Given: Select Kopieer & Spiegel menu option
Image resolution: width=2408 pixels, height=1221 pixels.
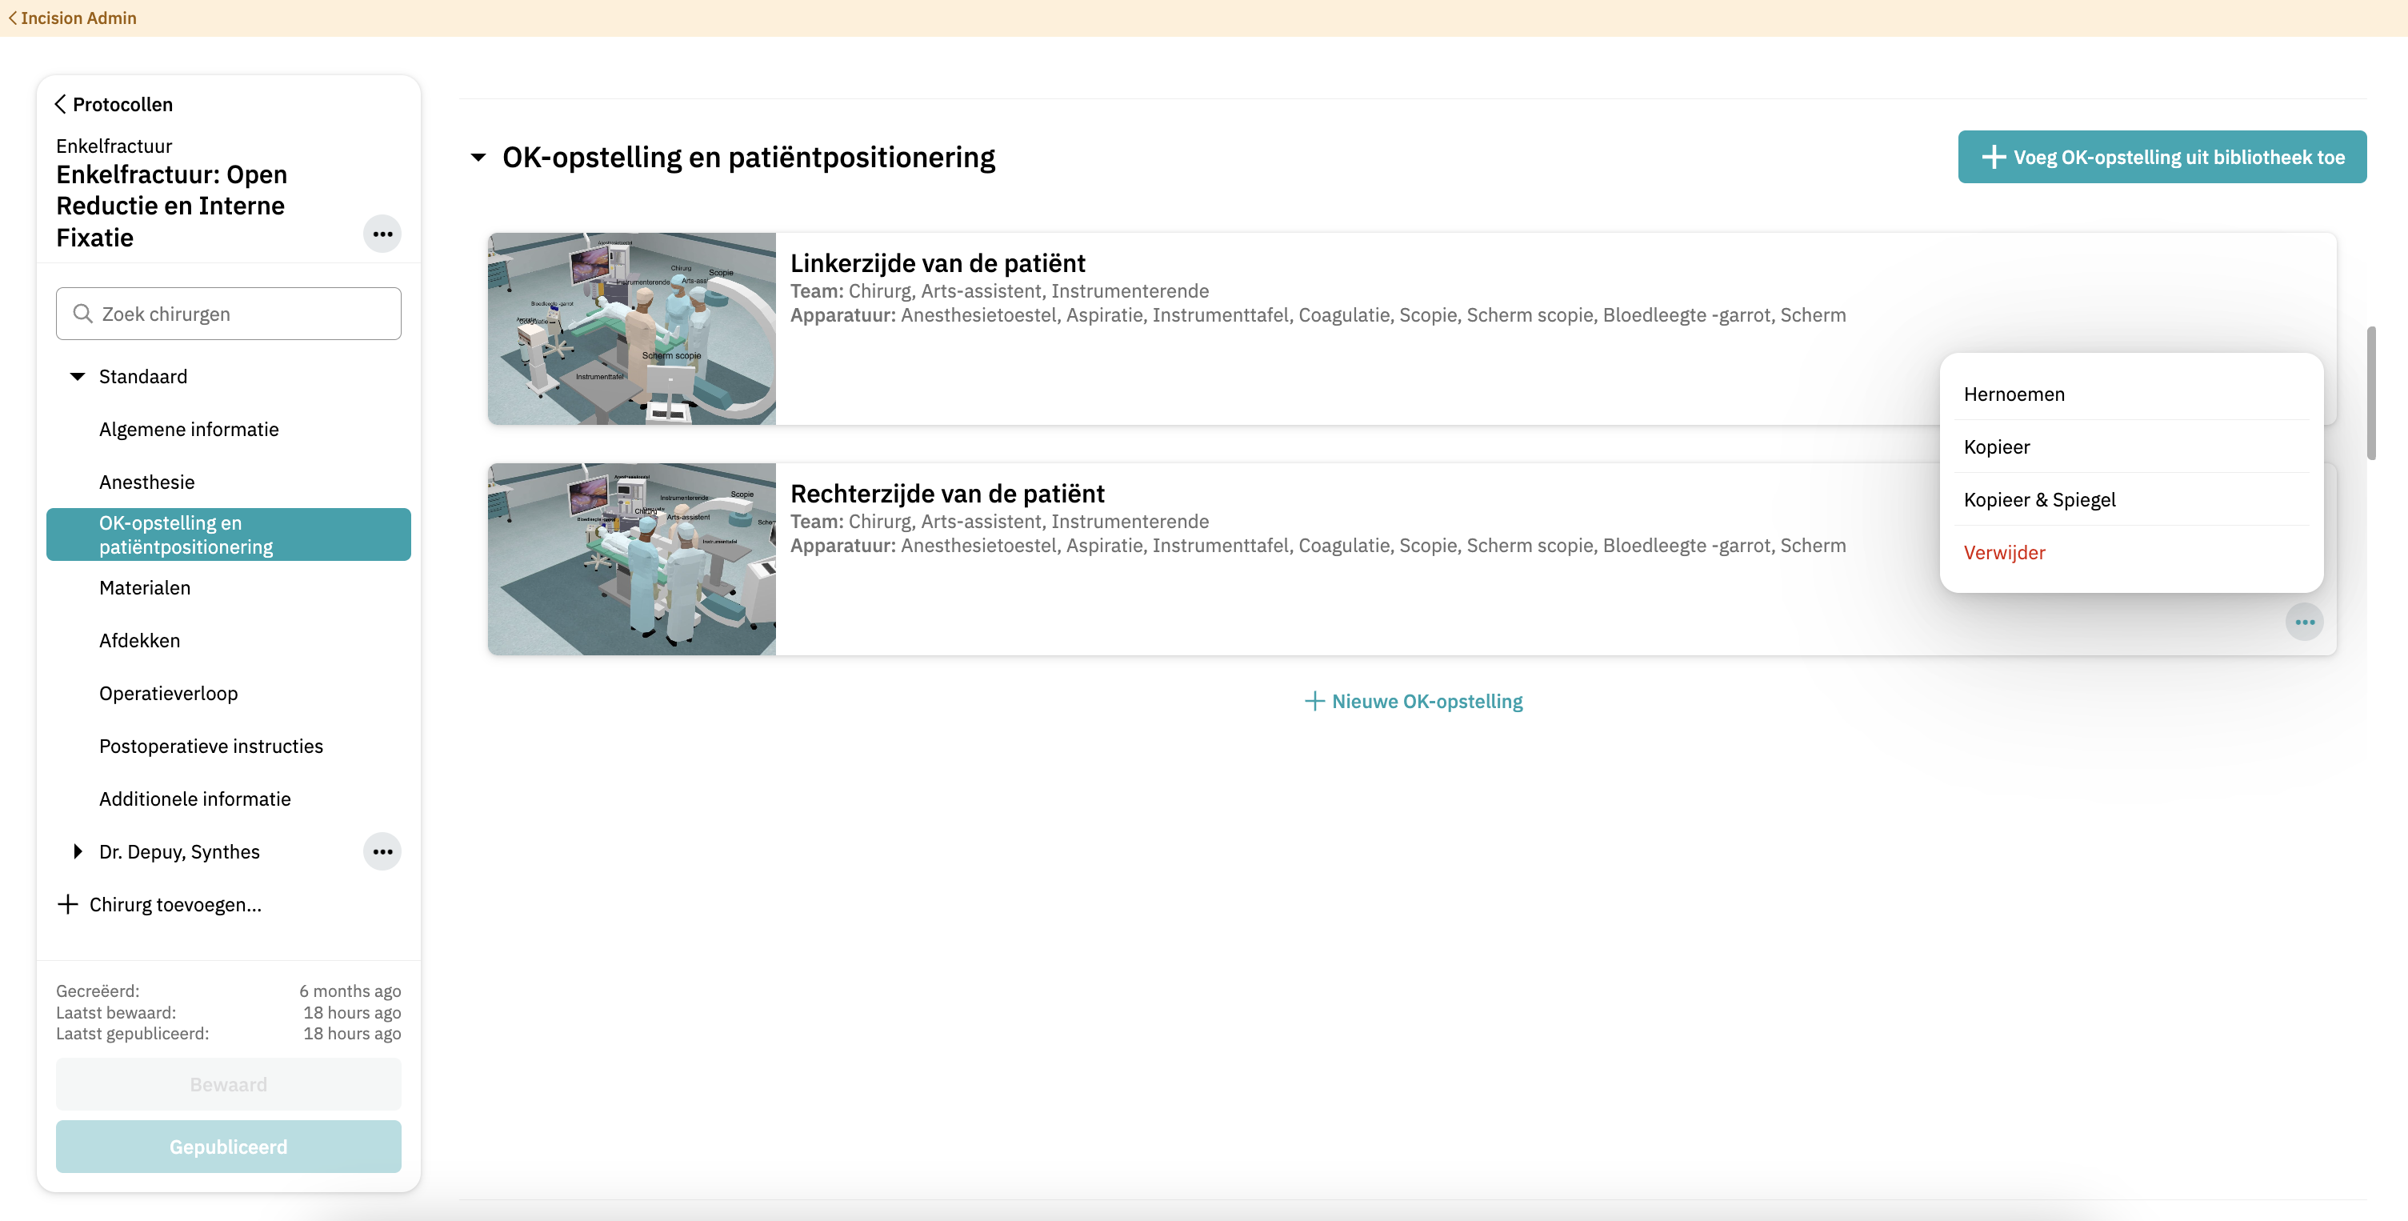Looking at the screenshot, I should 2038,500.
